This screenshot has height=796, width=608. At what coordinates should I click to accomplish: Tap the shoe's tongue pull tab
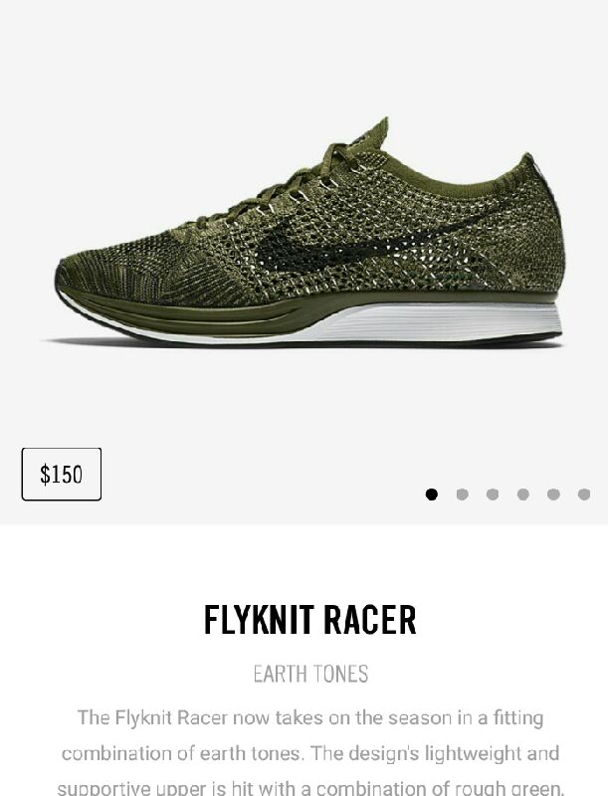click(376, 132)
